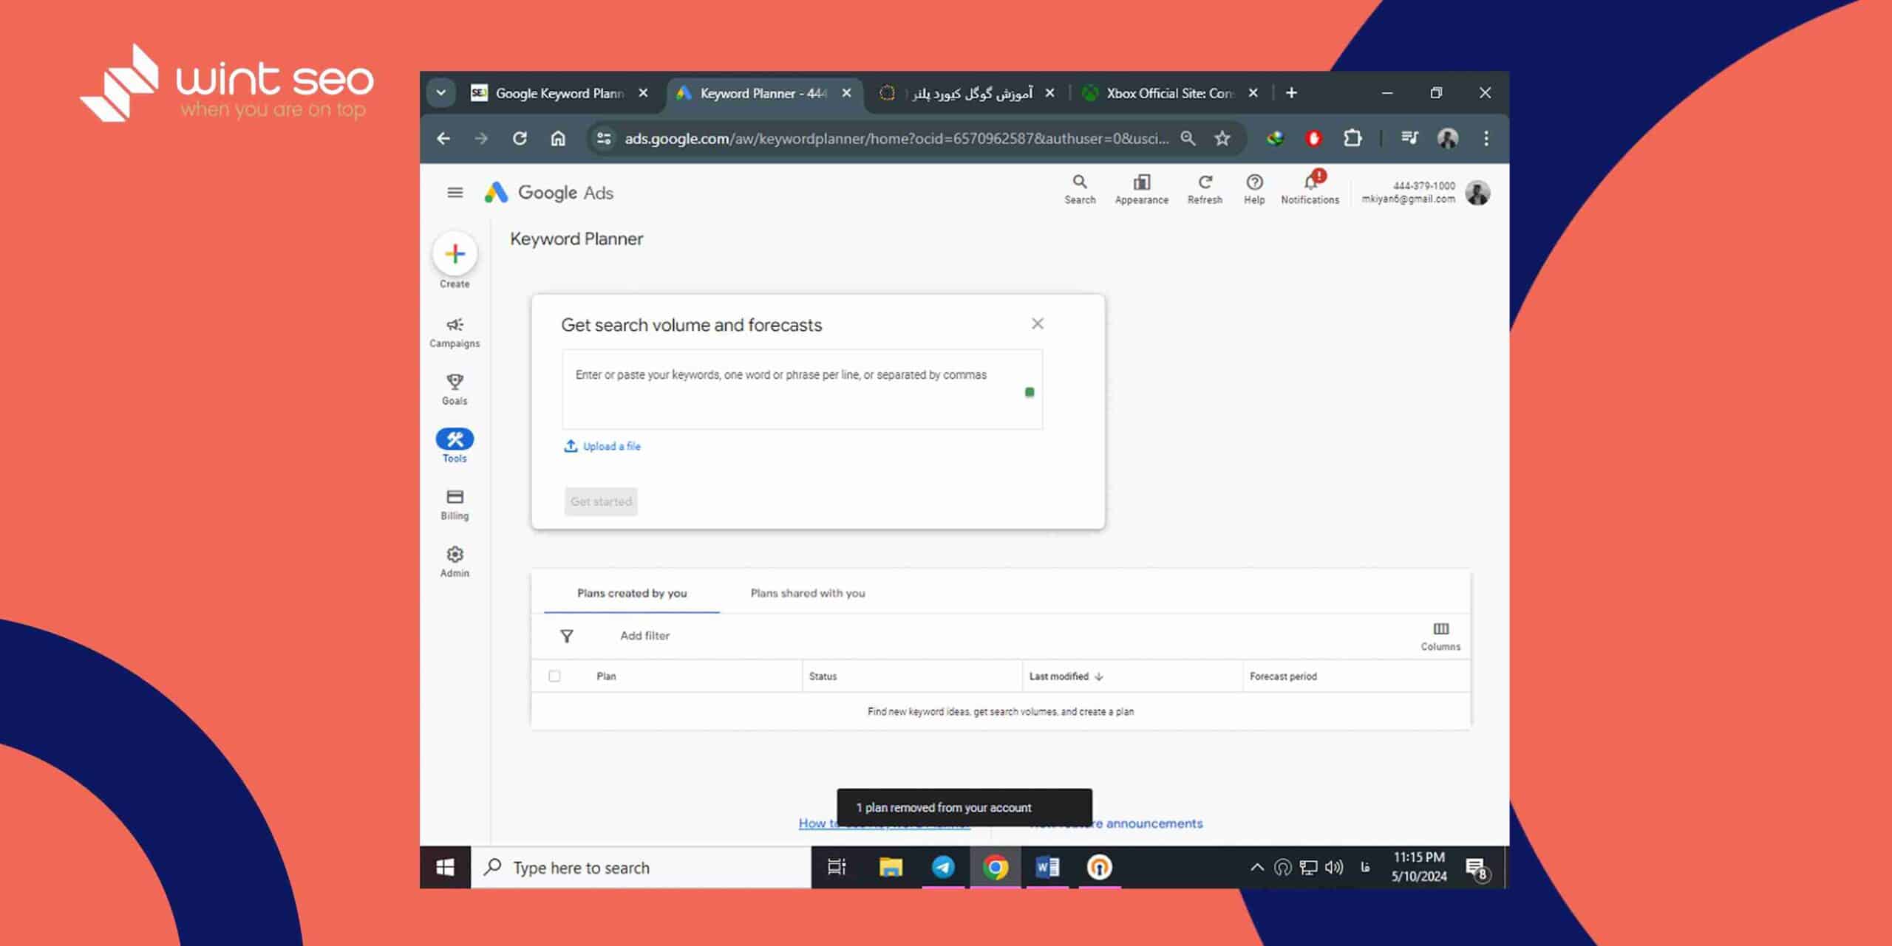Open the Extensions puzzle icon
Screen dimensions: 1892x946
coord(1352,138)
